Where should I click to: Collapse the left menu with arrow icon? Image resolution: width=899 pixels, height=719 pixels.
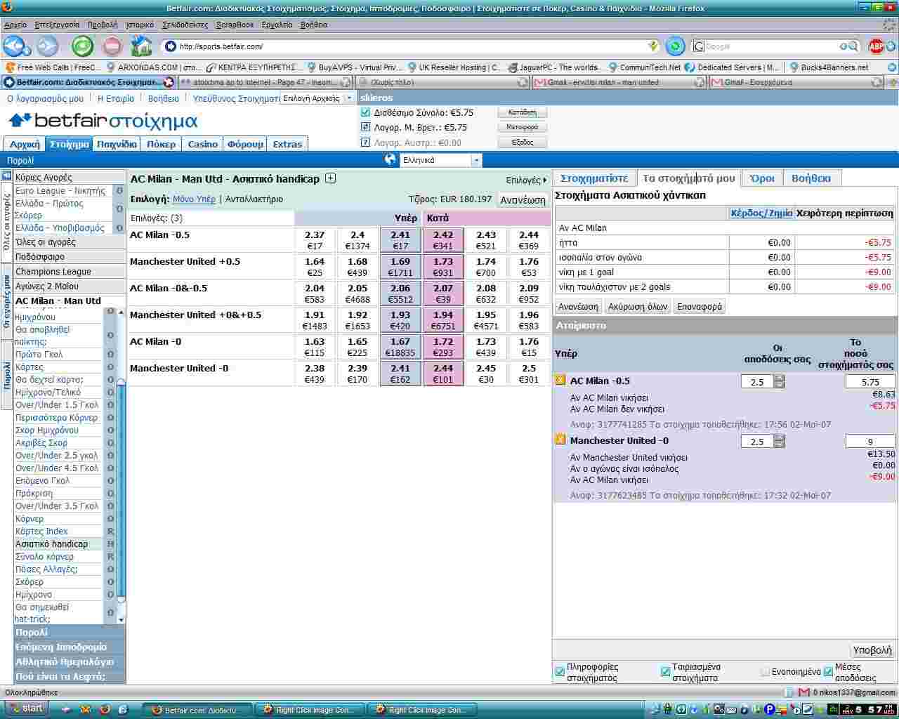click(7, 176)
